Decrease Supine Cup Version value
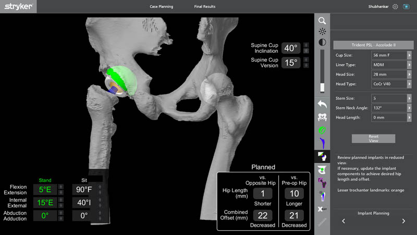The image size is (417, 235). coord(306,66)
